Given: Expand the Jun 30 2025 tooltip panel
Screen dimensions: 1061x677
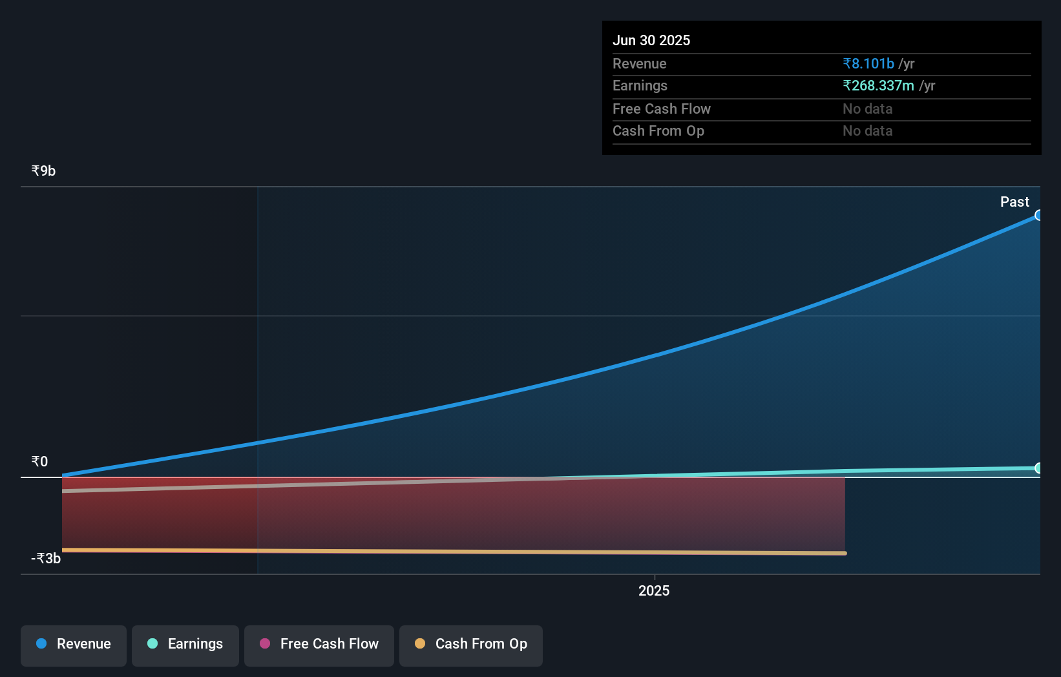Looking at the screenshot, I should pos(652,40).
